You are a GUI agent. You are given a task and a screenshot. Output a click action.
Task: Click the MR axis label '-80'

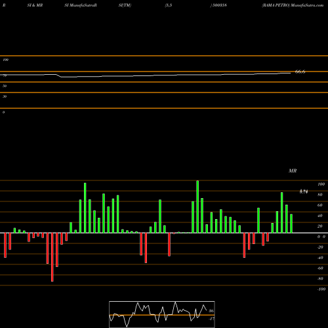coord(320,279)
